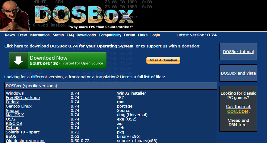Open the Compatibility page
267x143 pixels.
click(110, 35)
